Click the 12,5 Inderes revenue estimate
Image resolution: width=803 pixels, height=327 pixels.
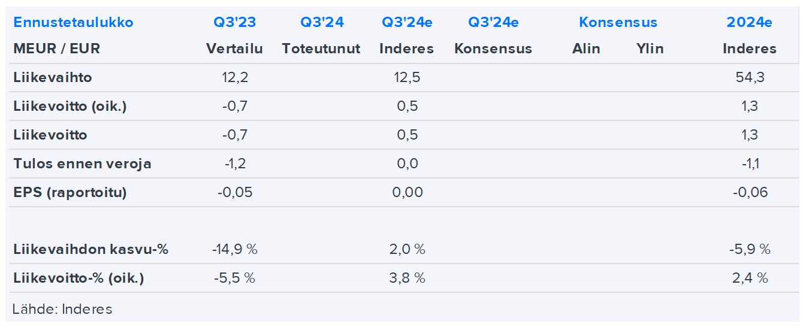click(407, 77)
